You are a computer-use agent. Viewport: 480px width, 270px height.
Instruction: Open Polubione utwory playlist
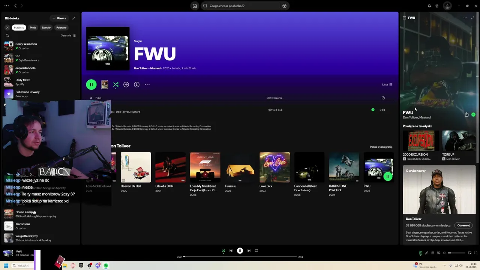40,94
